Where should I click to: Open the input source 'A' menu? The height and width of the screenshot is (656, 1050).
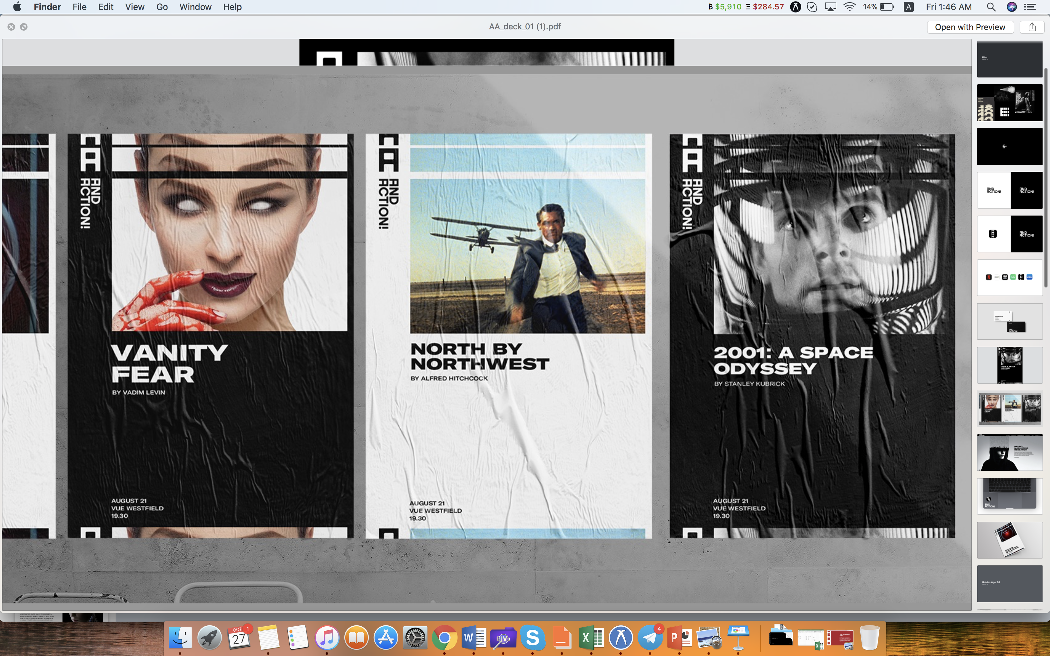[x=908, y=7]
